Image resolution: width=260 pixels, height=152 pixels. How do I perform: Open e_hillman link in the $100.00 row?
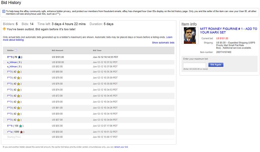[12, 62]
